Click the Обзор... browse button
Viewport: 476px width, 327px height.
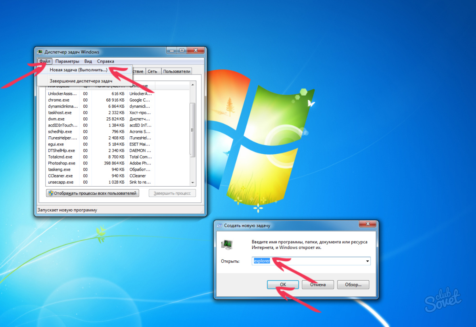point(353,285)
